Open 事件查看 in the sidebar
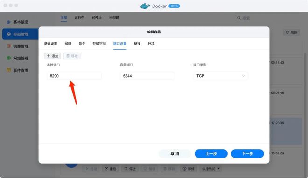The height and width of the screenshot is (178, 308). coord(18,70)
